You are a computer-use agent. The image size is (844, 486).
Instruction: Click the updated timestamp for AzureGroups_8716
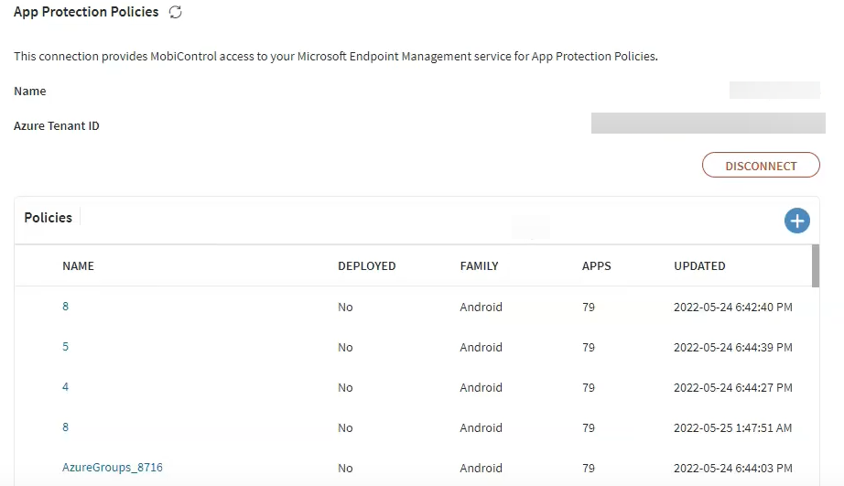[x=732, y=469]
